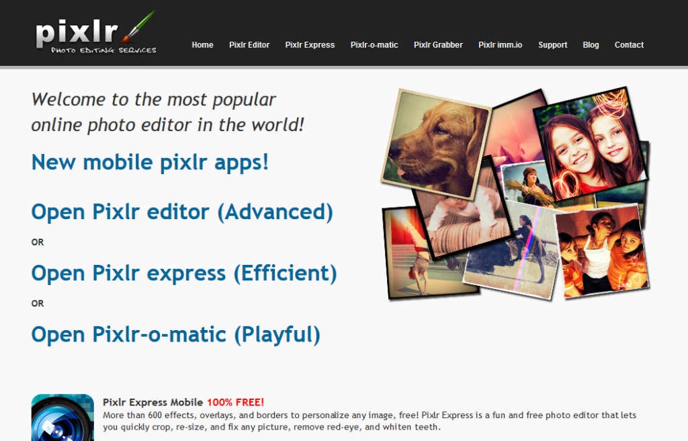688x441 pixels.
Task: Launch Open Pixlr-o-matic (Playful)
Action: pyautogui.click(x=175, y=334)
